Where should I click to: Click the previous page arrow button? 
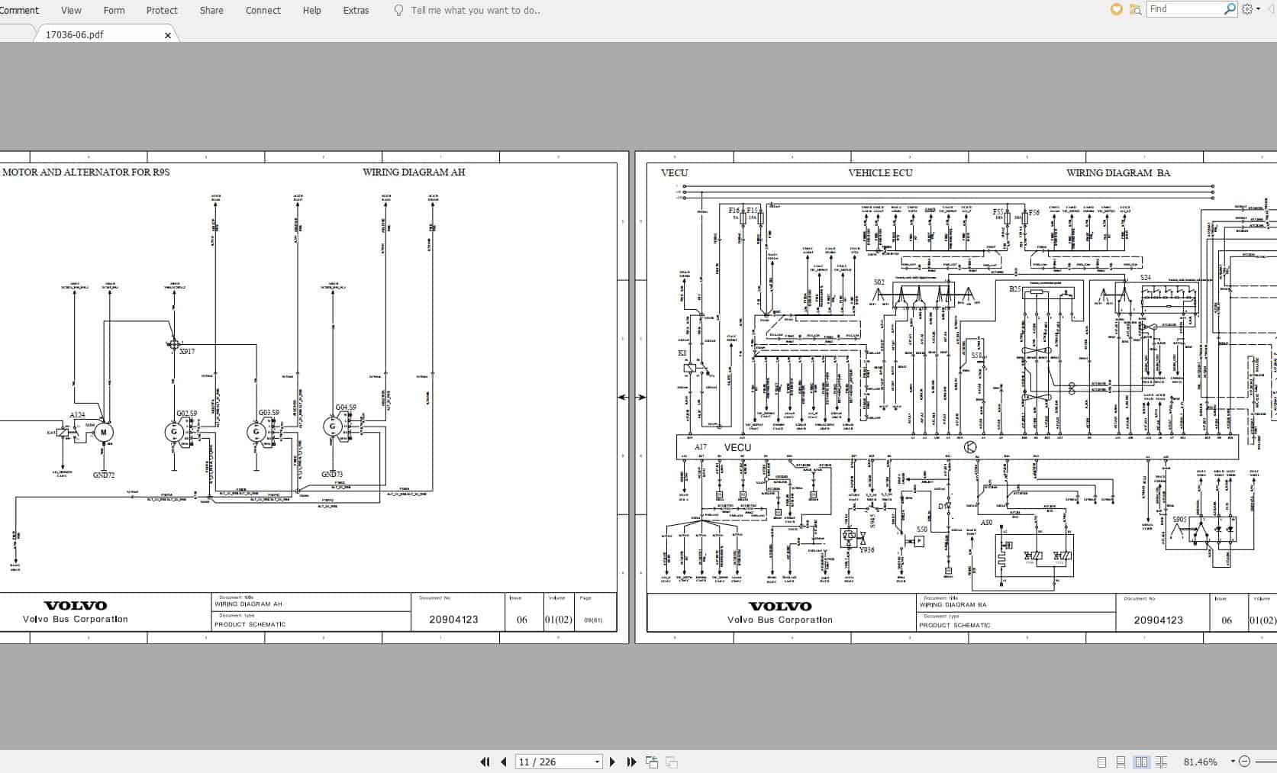503,762
